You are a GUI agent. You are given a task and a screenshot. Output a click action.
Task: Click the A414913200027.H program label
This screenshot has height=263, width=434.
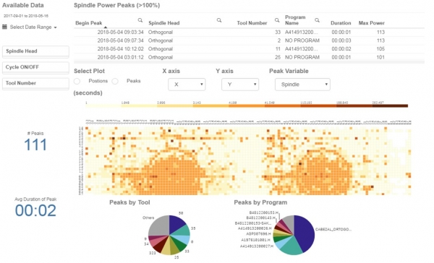(x=256, y=246)
